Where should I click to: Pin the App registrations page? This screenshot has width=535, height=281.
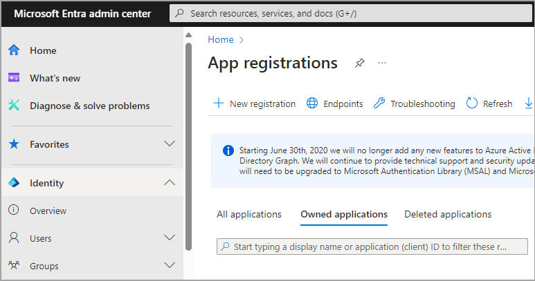pos(359,64)
